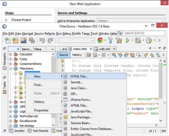Viewport: 169px width, 136px height.
Task: Run the project with green play icon
Action: coord(128,40)
